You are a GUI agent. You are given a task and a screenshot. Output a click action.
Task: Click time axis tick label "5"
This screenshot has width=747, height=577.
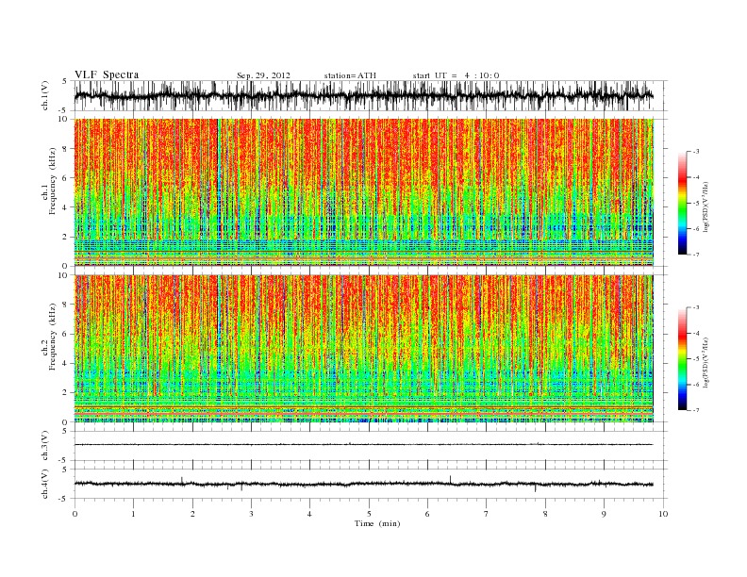[369, 514]
